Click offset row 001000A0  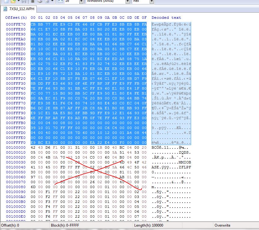coord(16,197)
